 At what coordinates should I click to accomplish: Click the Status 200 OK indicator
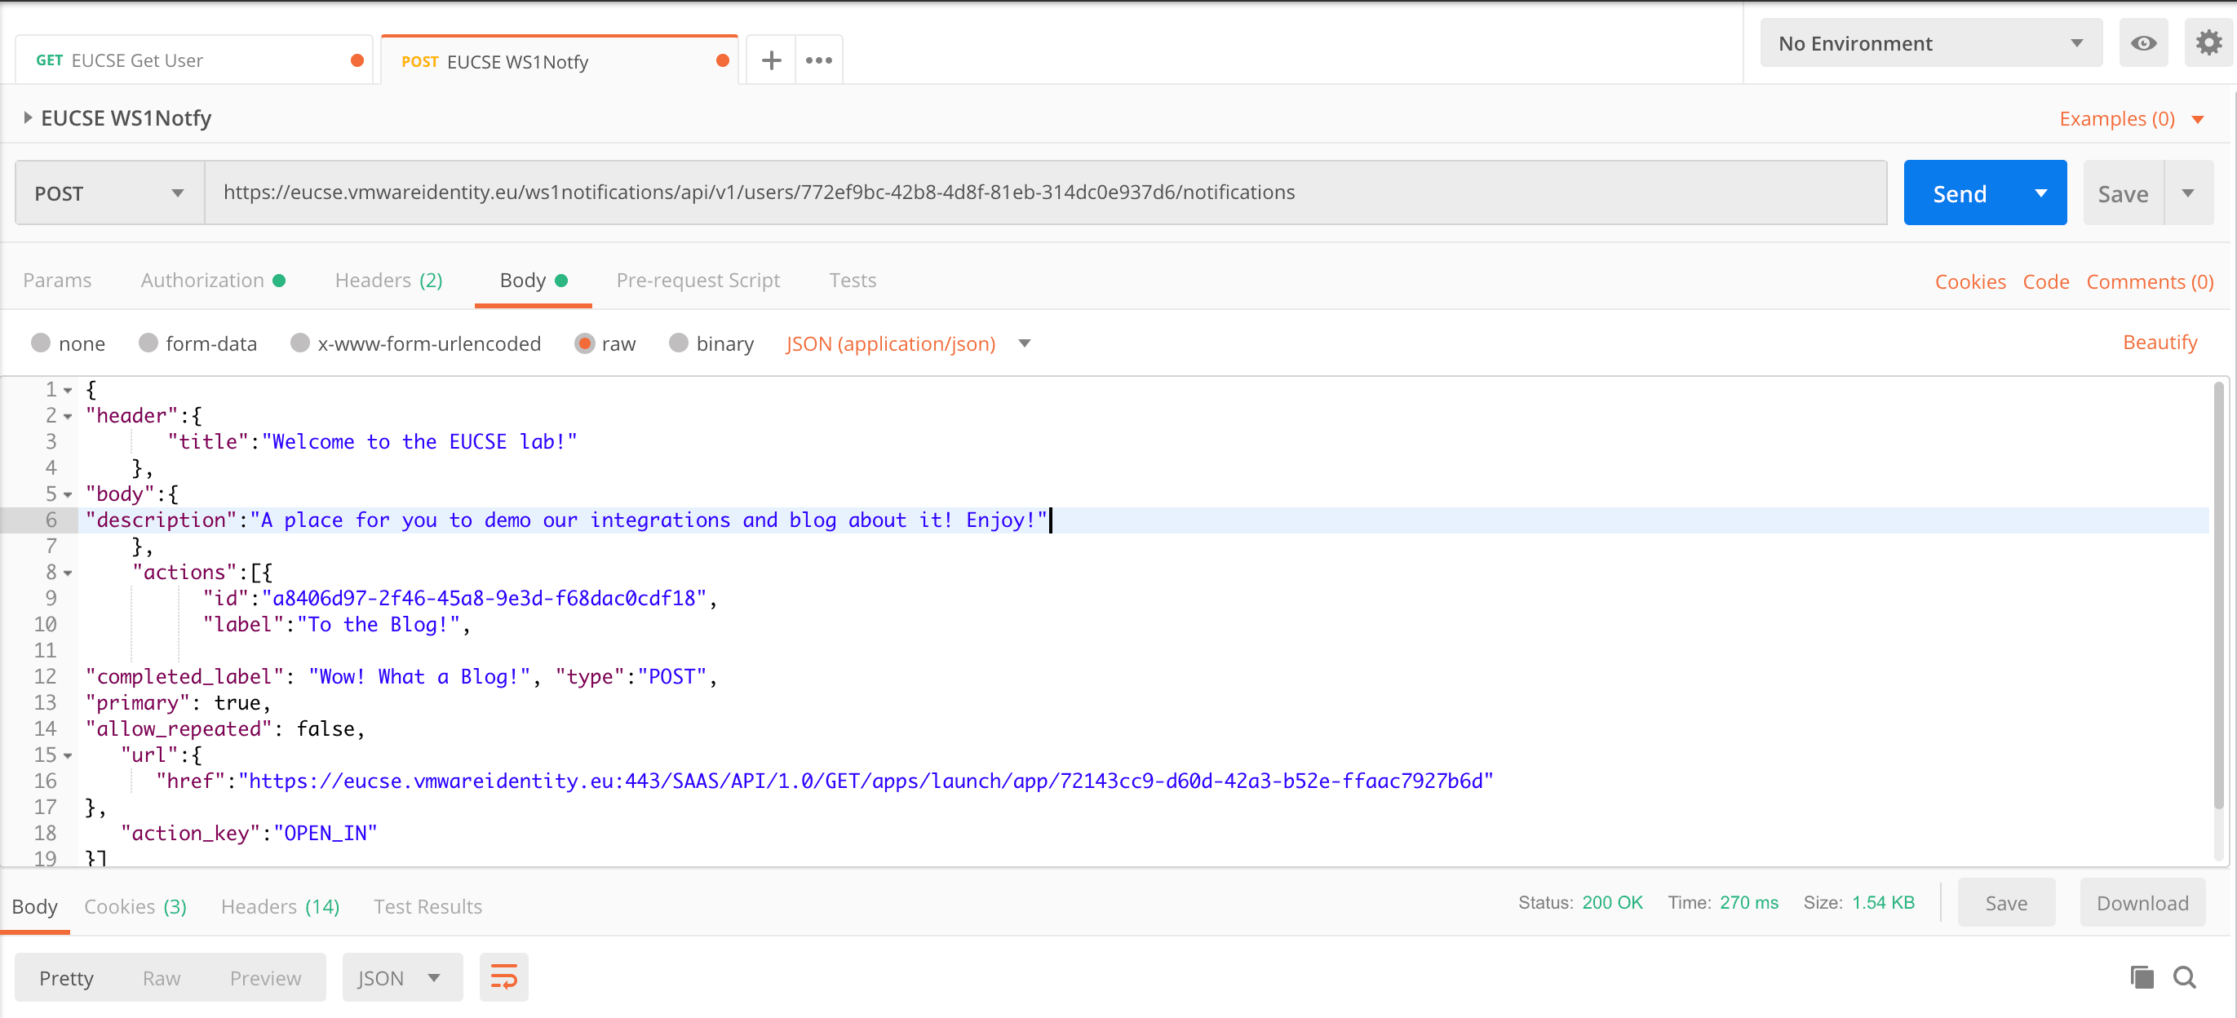(x=1579, y=902)
